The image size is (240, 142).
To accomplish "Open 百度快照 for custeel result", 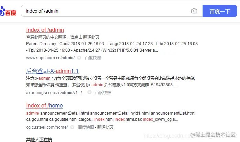I will click(86, 127).
